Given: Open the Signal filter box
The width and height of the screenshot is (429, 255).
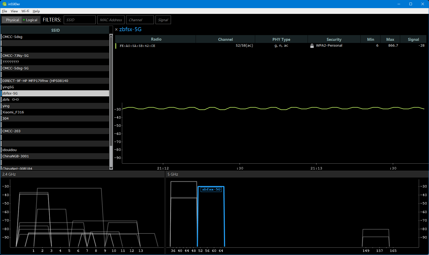Looking at the screenshot, I should [163, 20].
